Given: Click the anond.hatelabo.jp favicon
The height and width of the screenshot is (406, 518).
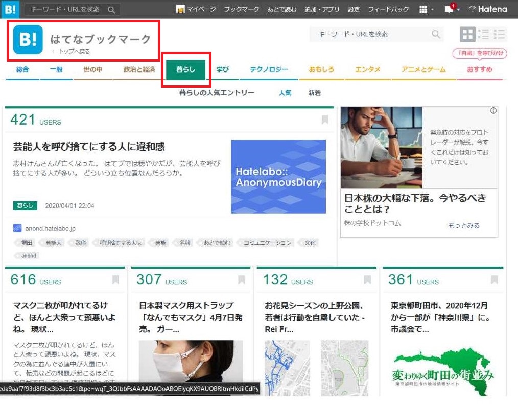Looking at the screenshot, I should (17, 228).
